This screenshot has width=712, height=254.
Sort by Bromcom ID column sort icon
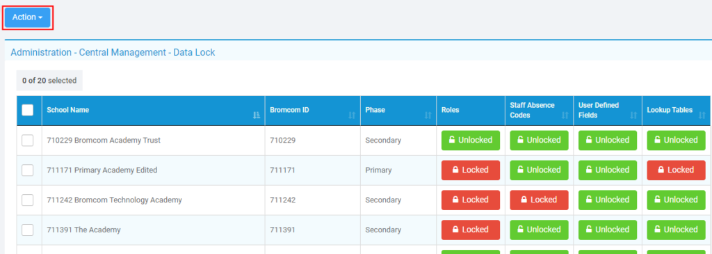[352, 116]
